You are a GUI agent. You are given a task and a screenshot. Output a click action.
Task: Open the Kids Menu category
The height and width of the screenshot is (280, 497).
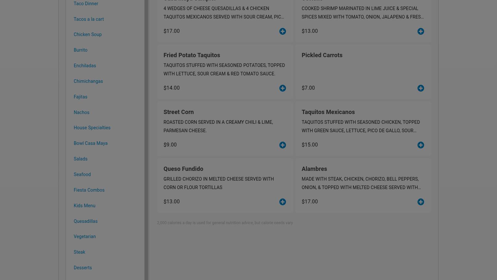[84, 206]
